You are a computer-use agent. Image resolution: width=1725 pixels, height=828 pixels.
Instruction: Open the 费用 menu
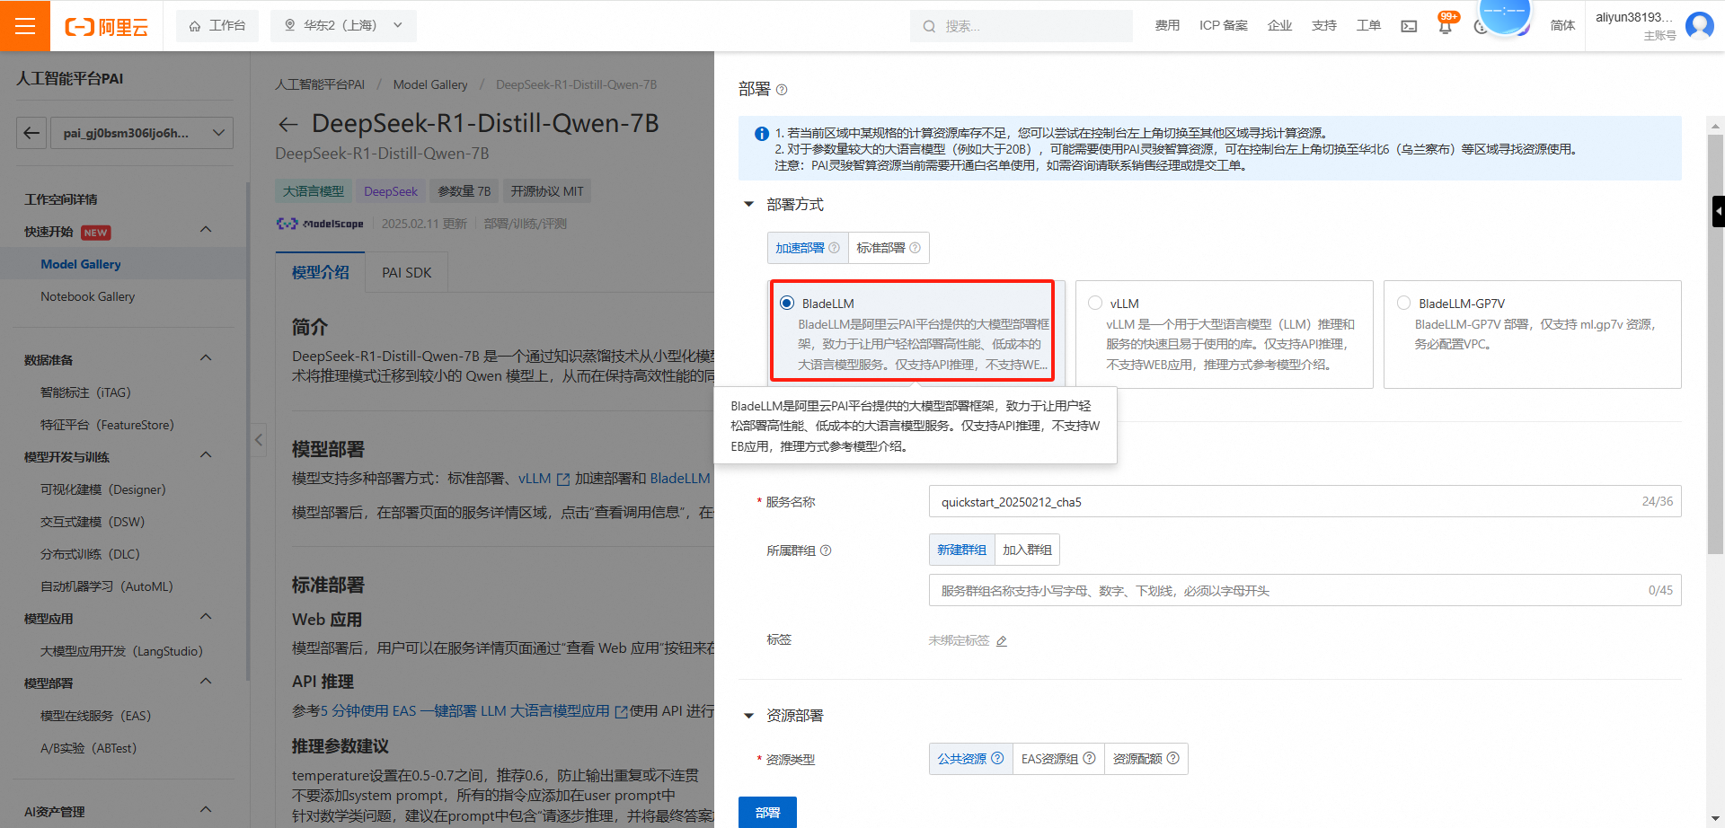tap(1167, 26)
